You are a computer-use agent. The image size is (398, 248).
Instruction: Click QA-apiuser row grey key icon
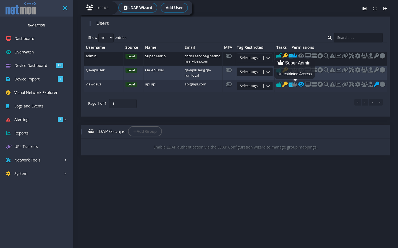376,70
